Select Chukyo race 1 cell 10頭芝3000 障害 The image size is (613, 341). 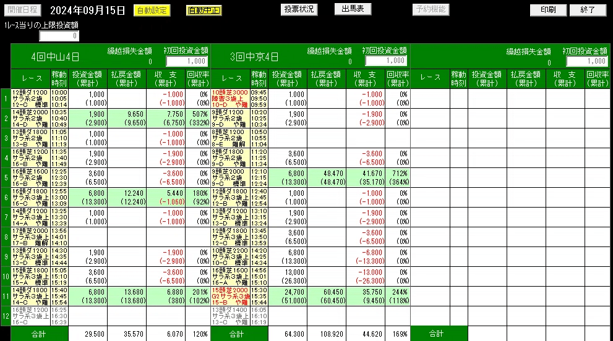(x=230, y=99)
